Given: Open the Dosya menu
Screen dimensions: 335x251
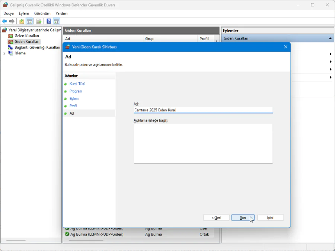Looking at the screenshot, I should click(9, 13).
